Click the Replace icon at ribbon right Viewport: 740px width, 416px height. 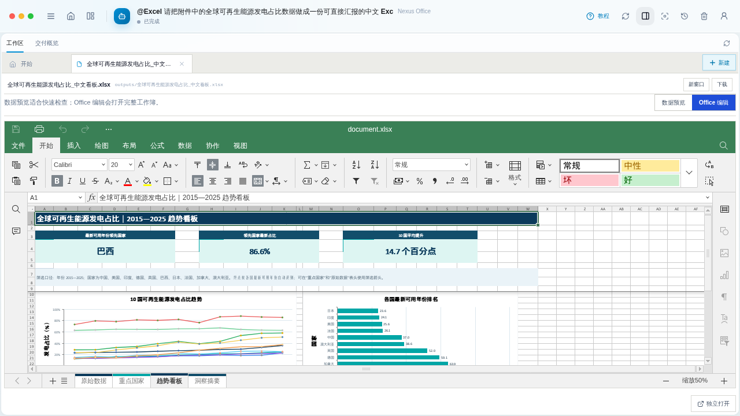[x=709, y=165]
